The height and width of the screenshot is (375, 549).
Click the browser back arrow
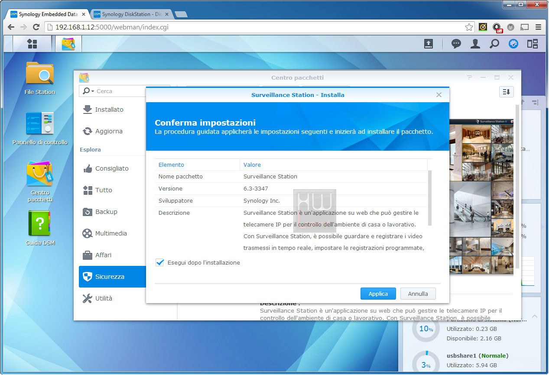click(11, 27)
